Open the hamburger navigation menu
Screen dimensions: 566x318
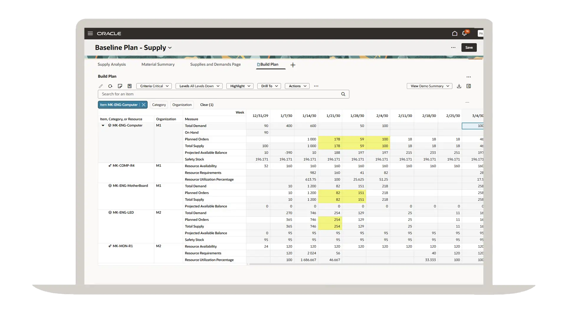[x=90, y=34]
